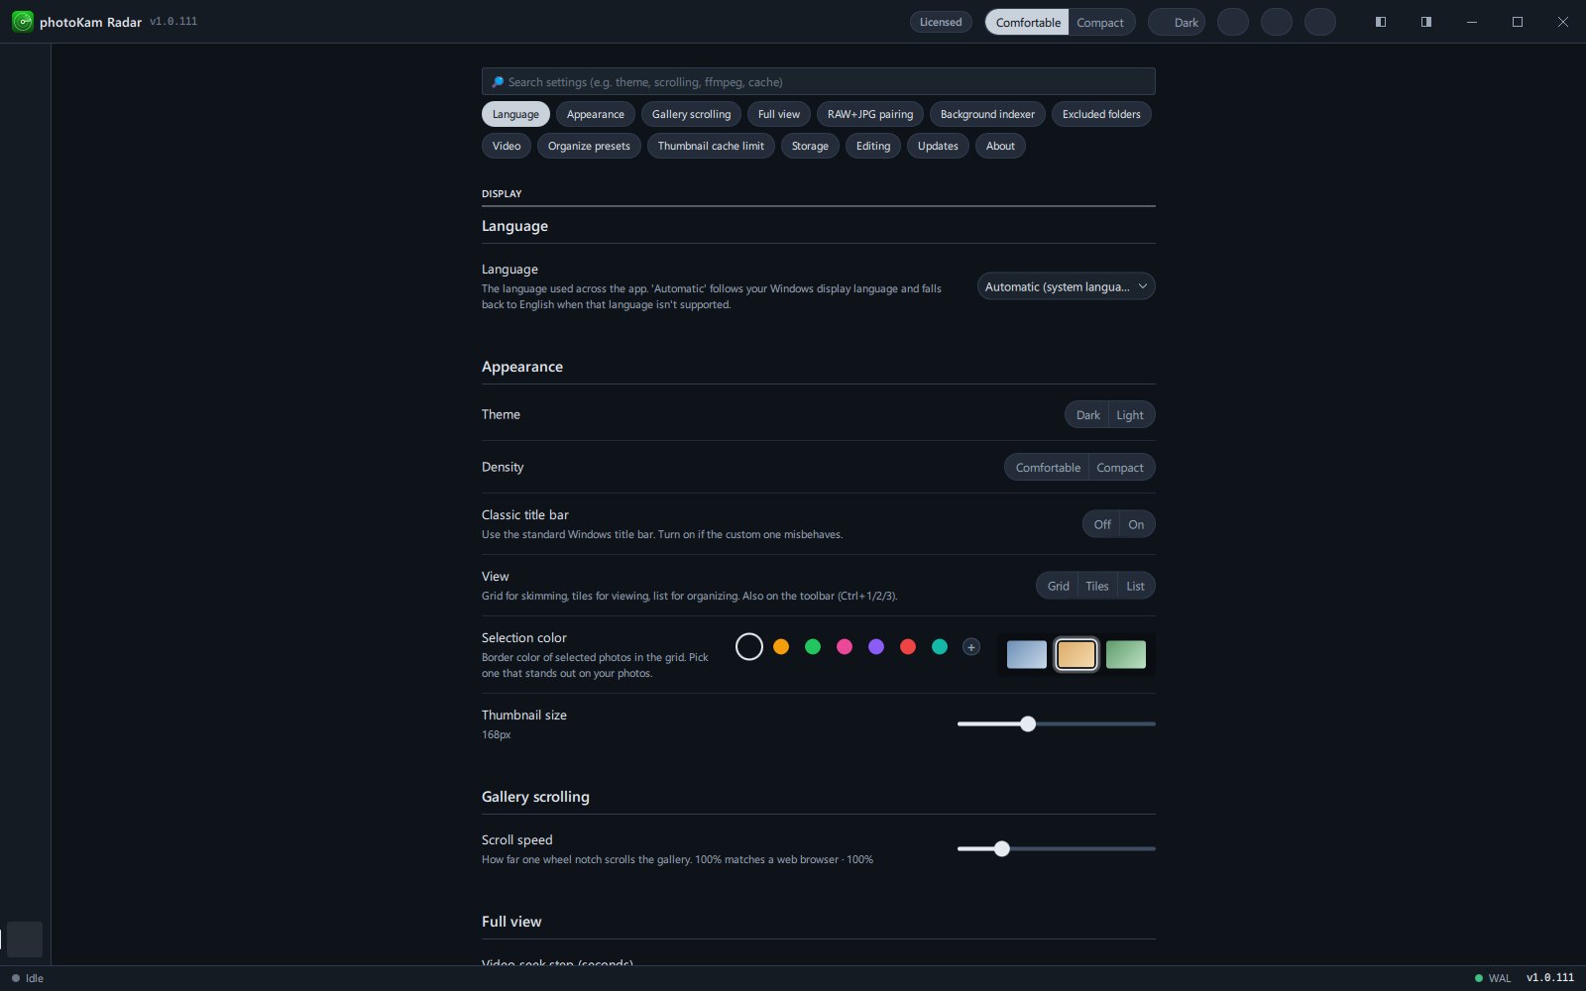Select the Excluded folders chip
The image size is (1586, 991).
[x=1101, y=114]
